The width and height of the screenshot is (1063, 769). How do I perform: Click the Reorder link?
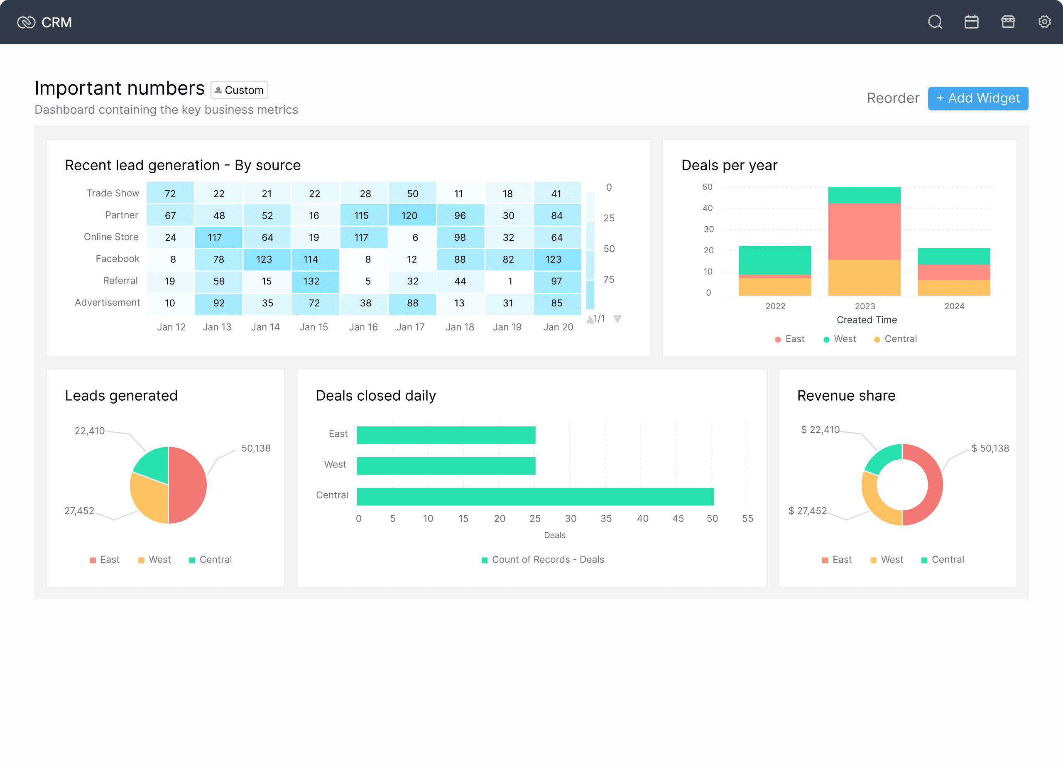[x=893, y=98]
